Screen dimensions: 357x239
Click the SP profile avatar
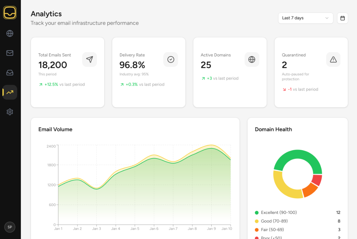point(10,227)
